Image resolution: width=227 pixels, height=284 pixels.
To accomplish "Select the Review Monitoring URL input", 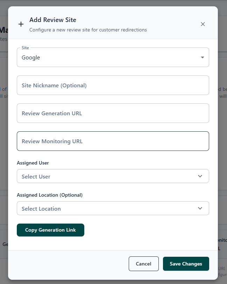I will (113, 141).
